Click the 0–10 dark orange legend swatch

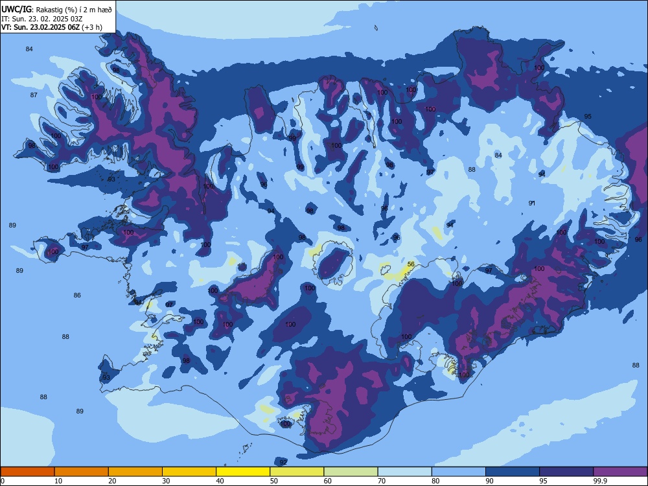28,472
